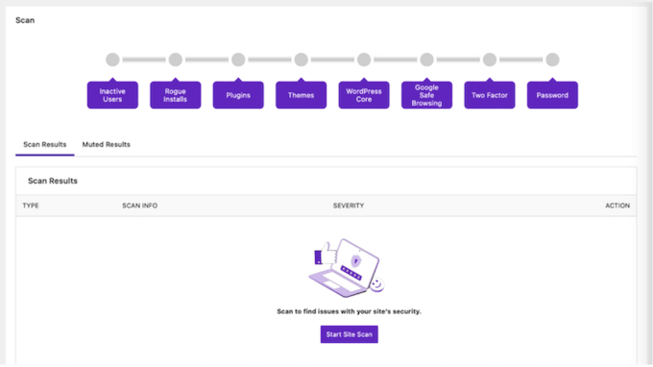
Task: Click progress circle above WordPress Core
Action: pos(364,60)
